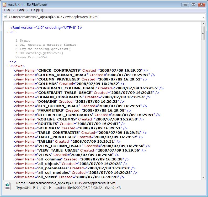This screenshot has width=208, height=197.
Task: Click '4 OK catalog.getViews()' comment line
Action: click(39, 53)
